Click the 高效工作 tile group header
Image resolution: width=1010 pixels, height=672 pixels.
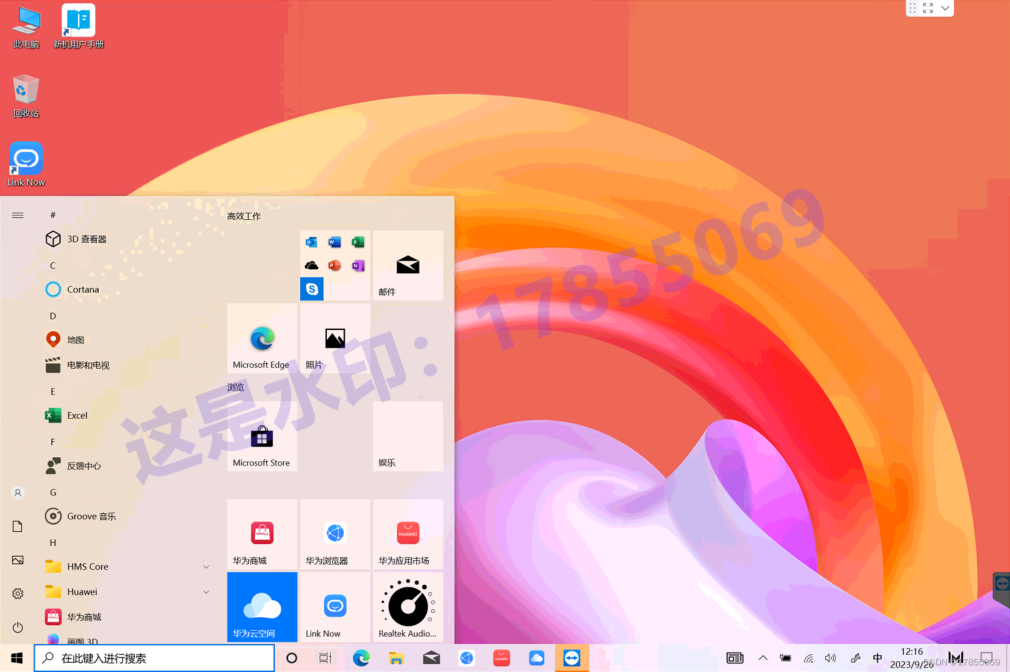click(x=244, y=216)
